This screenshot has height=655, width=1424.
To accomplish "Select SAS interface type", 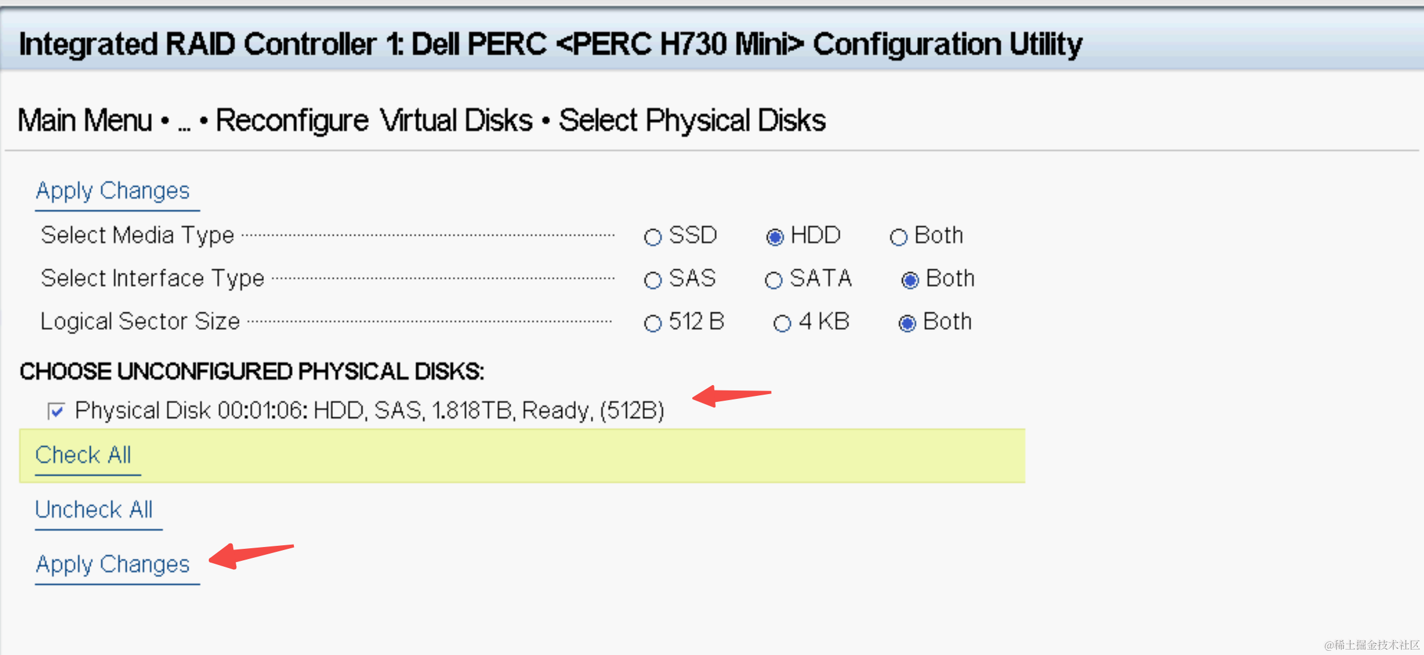I will pyautogui.click(x=653, y=280).
